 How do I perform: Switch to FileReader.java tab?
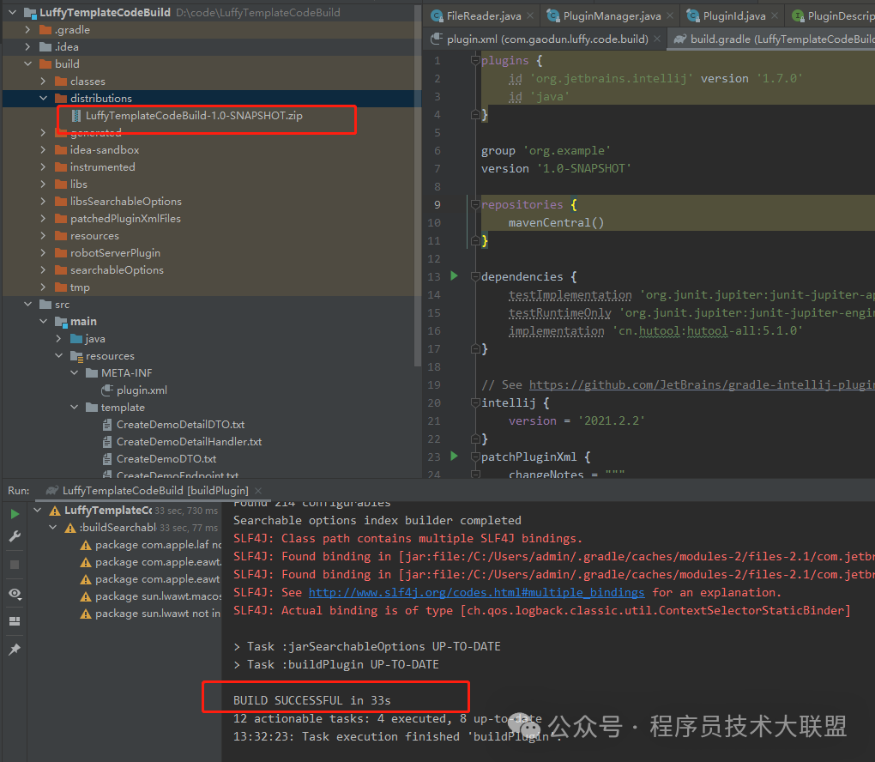(x=483, y=16)
